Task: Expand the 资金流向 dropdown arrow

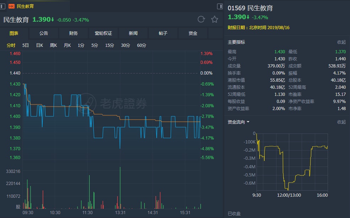Action: tap(248, 122)
